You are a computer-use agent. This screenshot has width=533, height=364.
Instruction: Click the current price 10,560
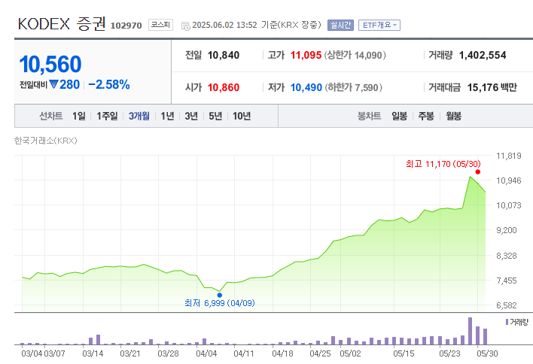click(x=50, y=64)
